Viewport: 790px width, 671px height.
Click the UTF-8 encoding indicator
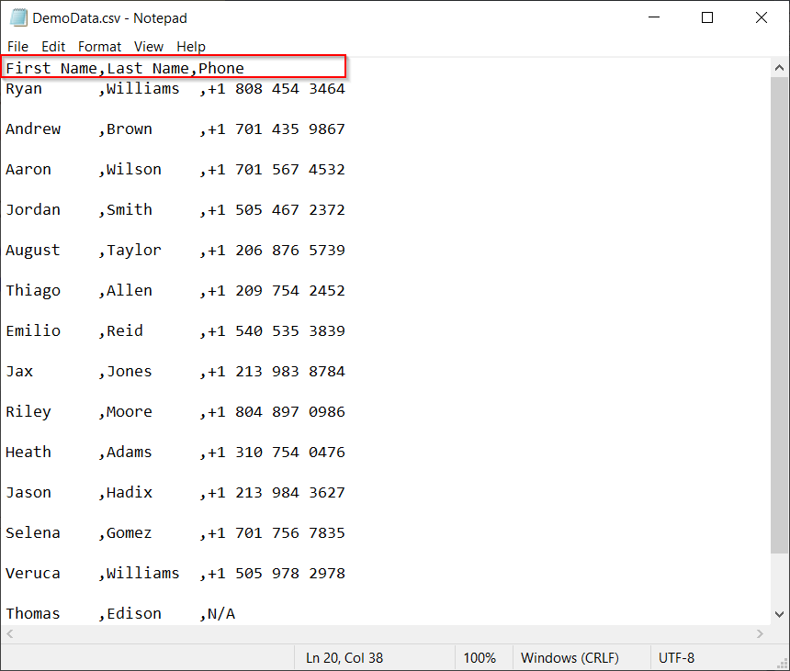tap(677, 657)
